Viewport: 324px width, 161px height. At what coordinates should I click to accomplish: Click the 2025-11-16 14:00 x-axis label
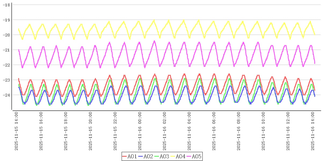(x=313, y=131)
